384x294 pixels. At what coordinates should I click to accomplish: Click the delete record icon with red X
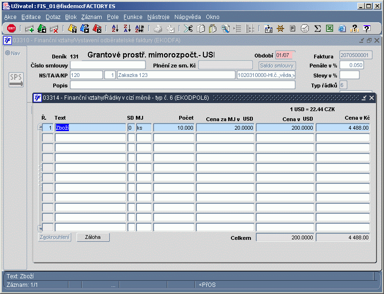(54, 29)
